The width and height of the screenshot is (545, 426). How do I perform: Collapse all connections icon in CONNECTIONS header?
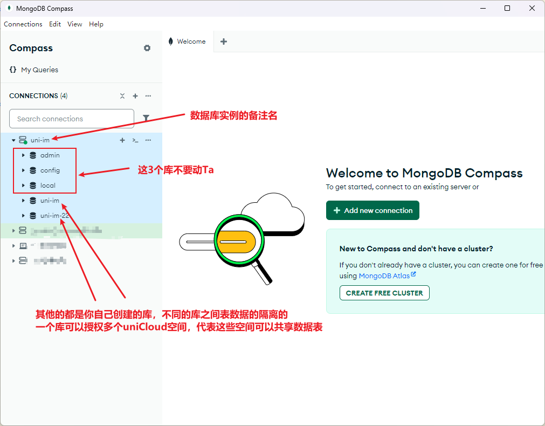[122, 96]
